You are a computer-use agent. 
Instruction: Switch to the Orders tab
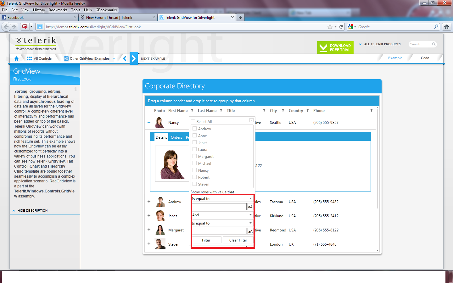[x=176, y=137]
